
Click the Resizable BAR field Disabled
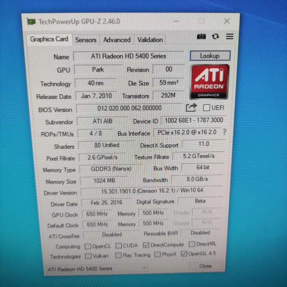coord(200,232)
